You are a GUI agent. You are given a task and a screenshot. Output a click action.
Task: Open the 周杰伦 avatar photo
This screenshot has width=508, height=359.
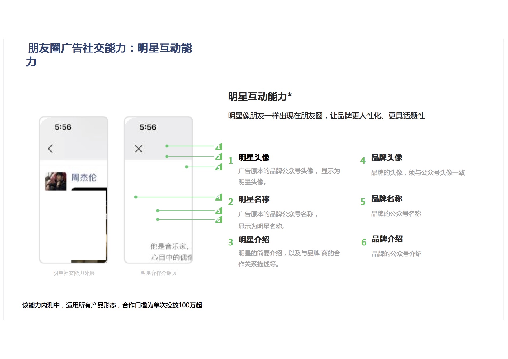tap(56, 181)
